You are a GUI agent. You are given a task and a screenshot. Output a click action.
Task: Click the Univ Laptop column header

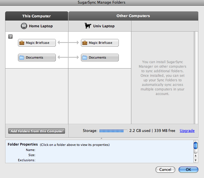coord(100,26)
